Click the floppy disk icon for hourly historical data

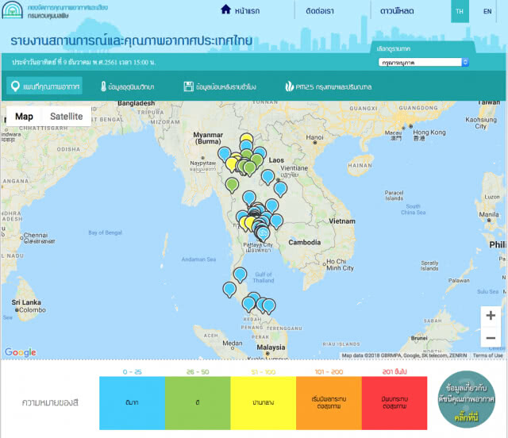189,86
